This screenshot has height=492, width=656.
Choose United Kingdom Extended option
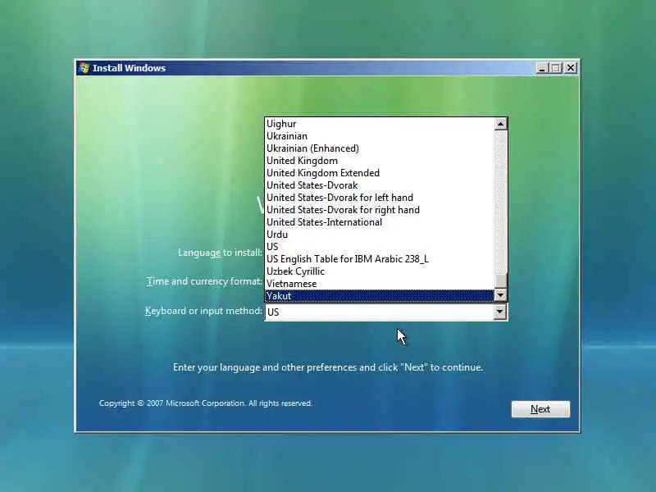point(379,173)
